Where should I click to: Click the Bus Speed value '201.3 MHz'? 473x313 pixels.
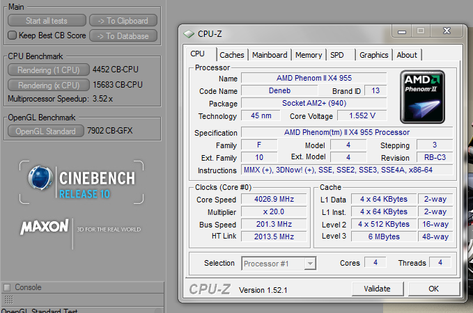click(x=274, y=224)
